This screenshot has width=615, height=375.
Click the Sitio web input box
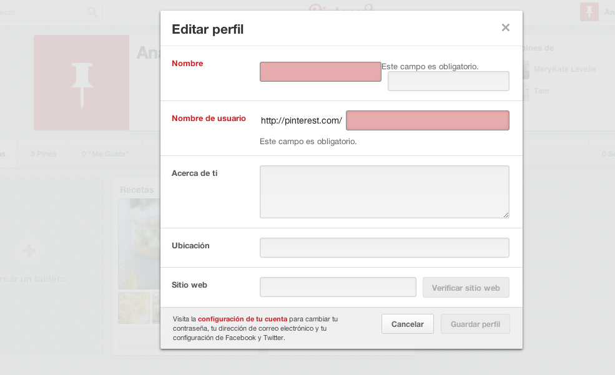(338, 287)
